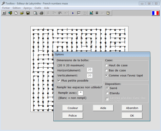Click the Couleur button
Image resolution: width=161 pixels, height=131 pixels.
73,108
